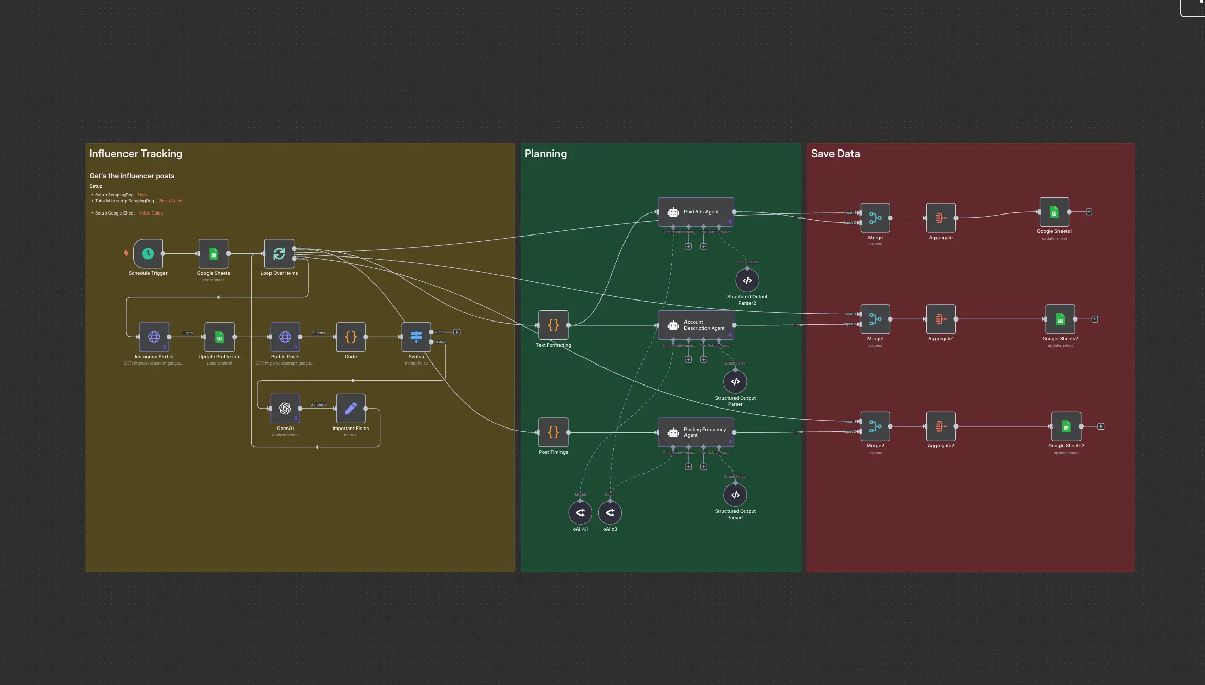Screen dimensions: 1205x685
Task: Click the Structured Output Parser2 node
Action: [x=747, y=281]
